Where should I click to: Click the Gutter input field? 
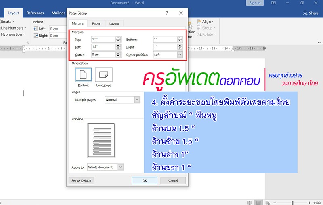[103, 55]
